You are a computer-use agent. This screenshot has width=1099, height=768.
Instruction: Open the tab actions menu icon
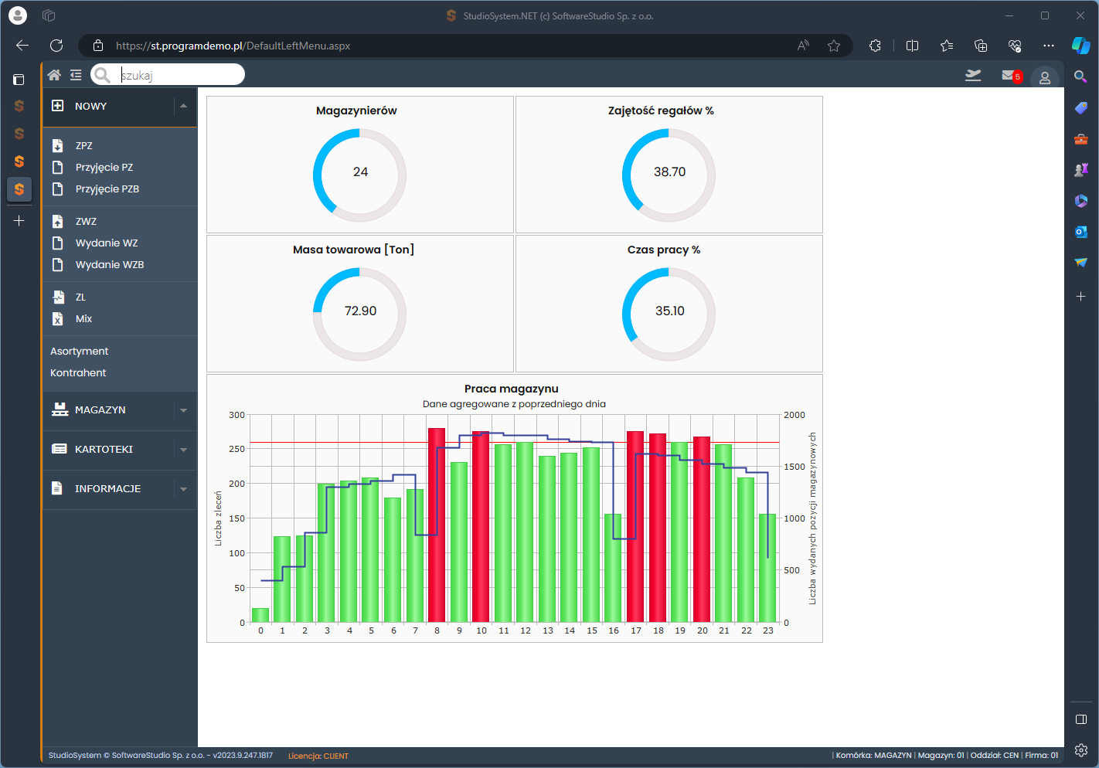tap(19, 79)
